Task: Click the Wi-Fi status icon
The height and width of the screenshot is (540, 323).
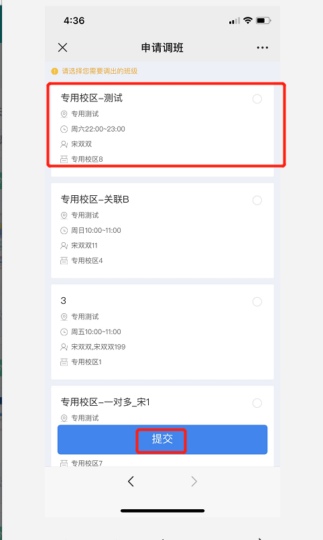Action: point(248,20)
